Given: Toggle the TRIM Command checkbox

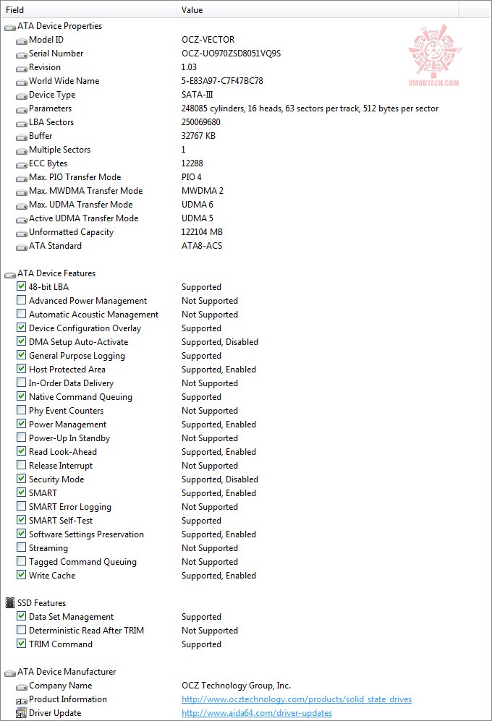Looking at the screenshot, I should tap(21, 644).
